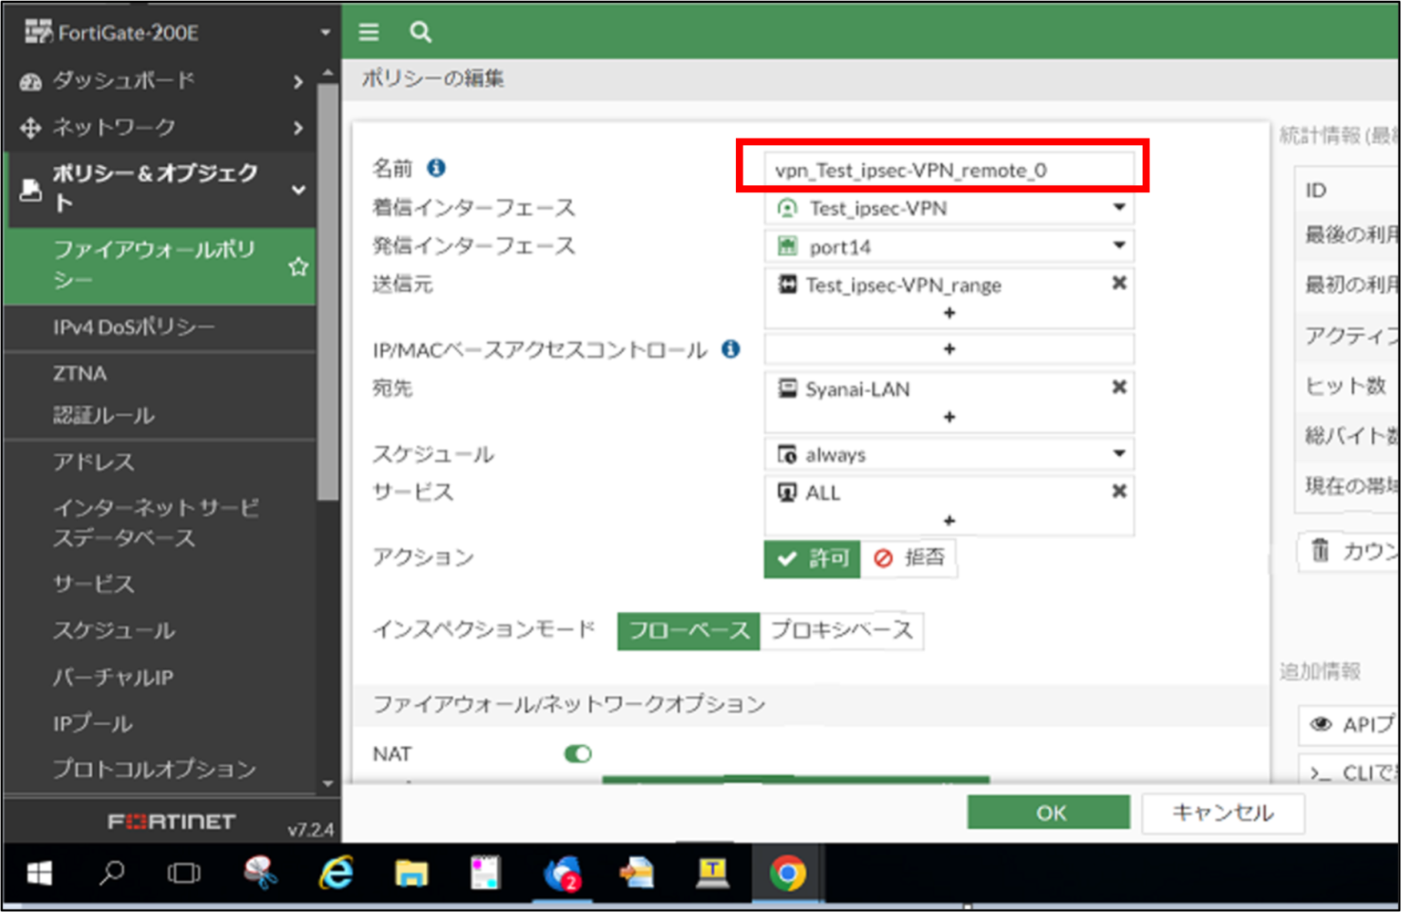Open APIプレビュー with the eye icon
Image resolution: width=1401 pixels, height=912 pixels.
pos(1320,725)
